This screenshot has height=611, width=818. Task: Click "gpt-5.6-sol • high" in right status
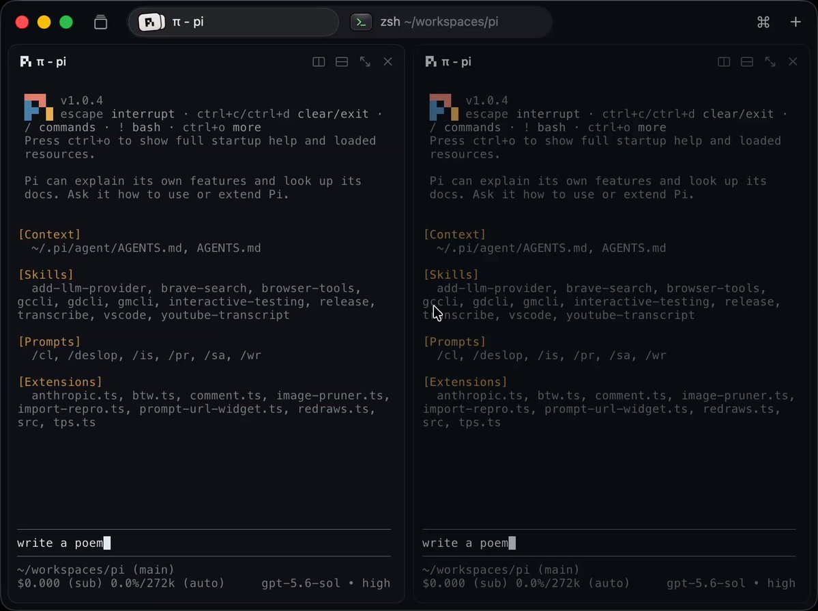pyautogui.click(x=731, y=583)
